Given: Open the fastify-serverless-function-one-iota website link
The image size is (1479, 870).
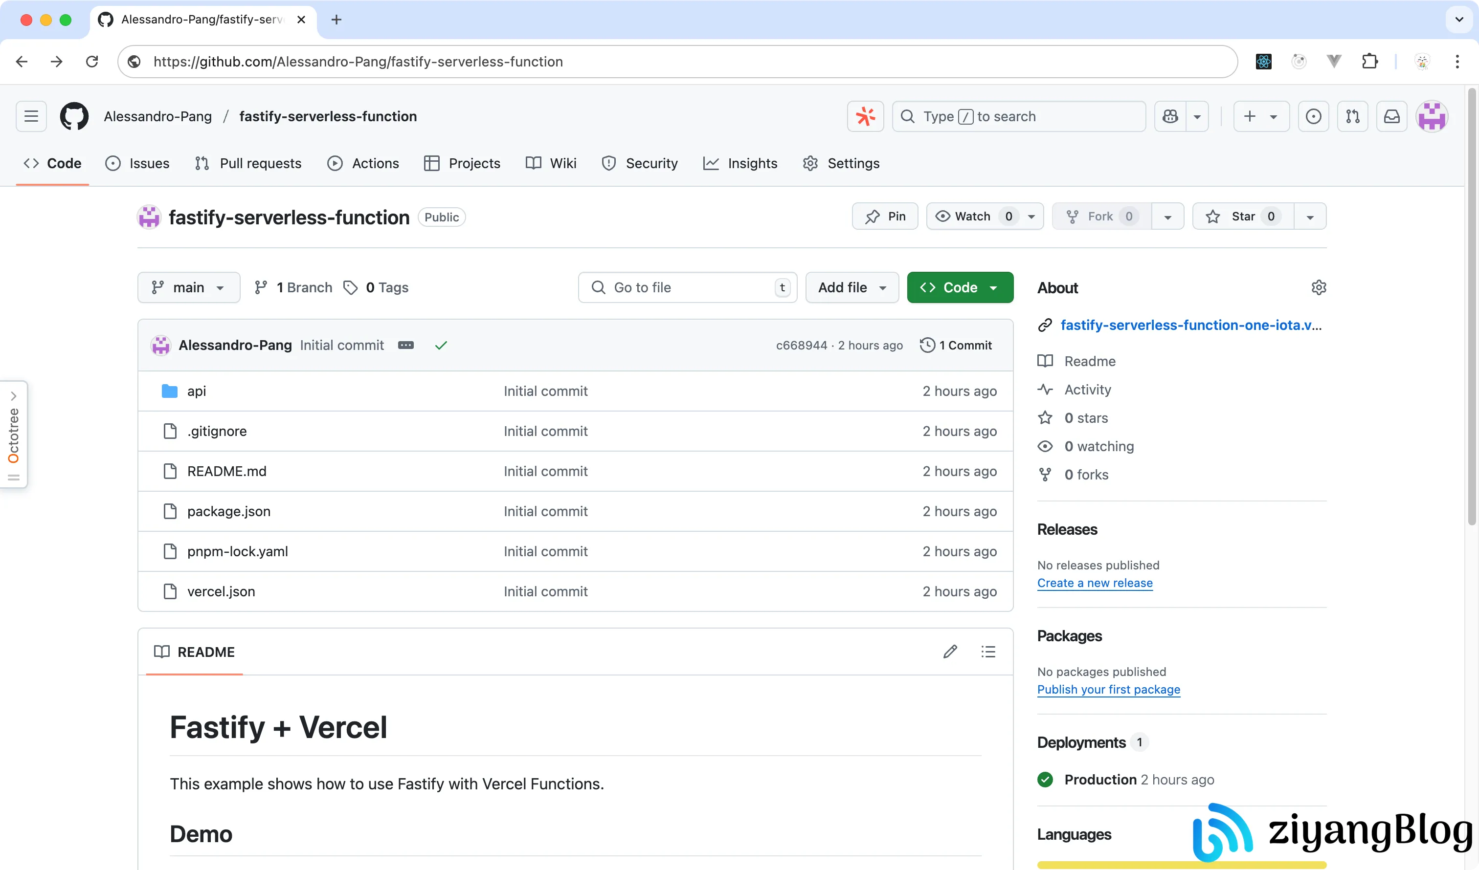Looking at the screenshot, I should [1191, 325].
